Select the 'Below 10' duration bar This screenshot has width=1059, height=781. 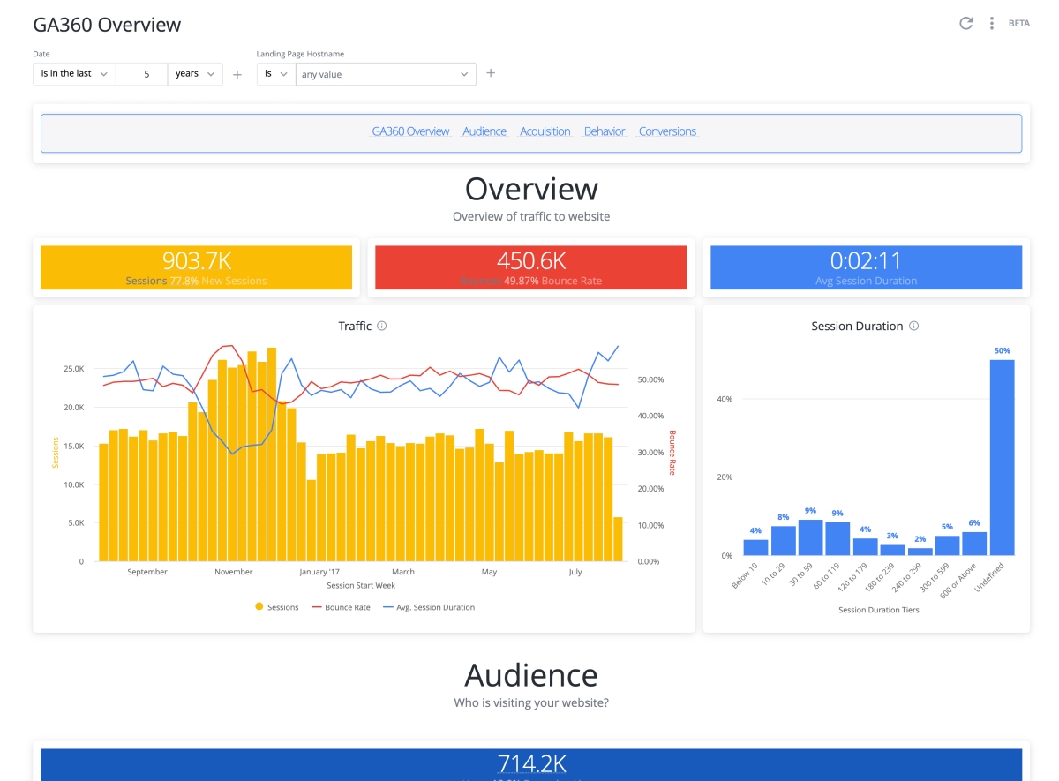(x=755, y=547)
